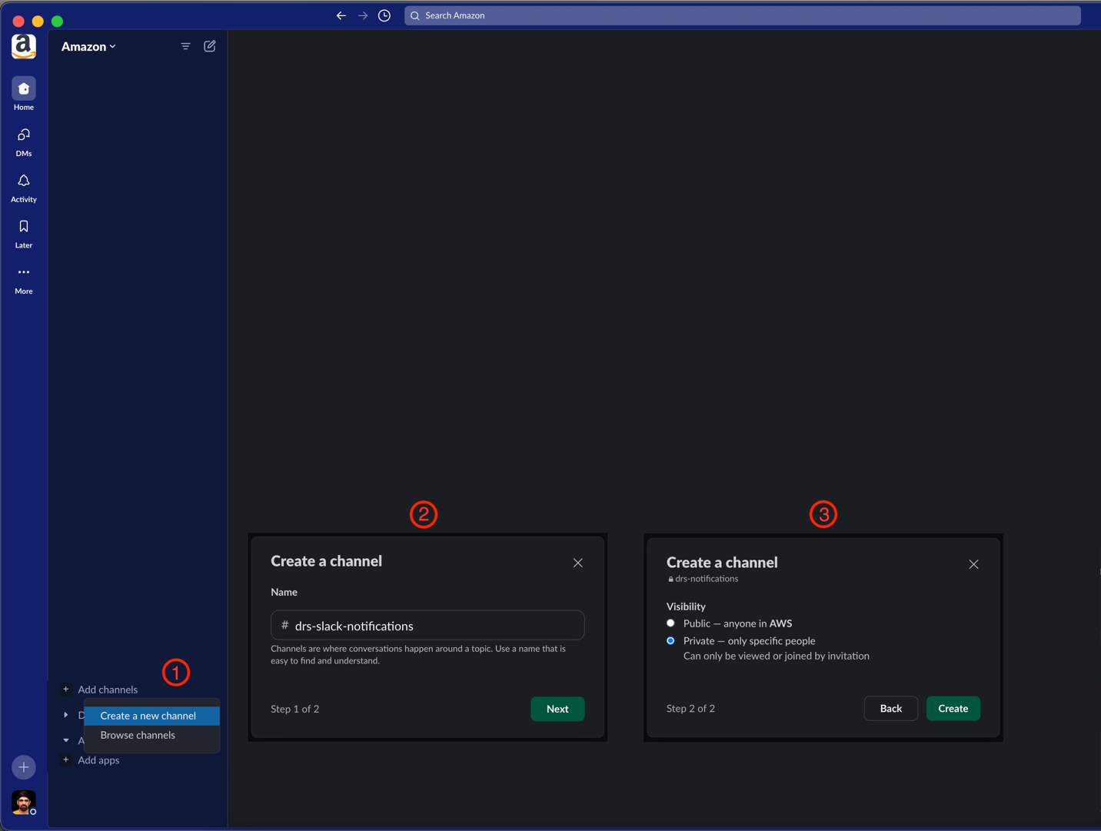
Task: Click the green Create button
Action: click(953, 708)
